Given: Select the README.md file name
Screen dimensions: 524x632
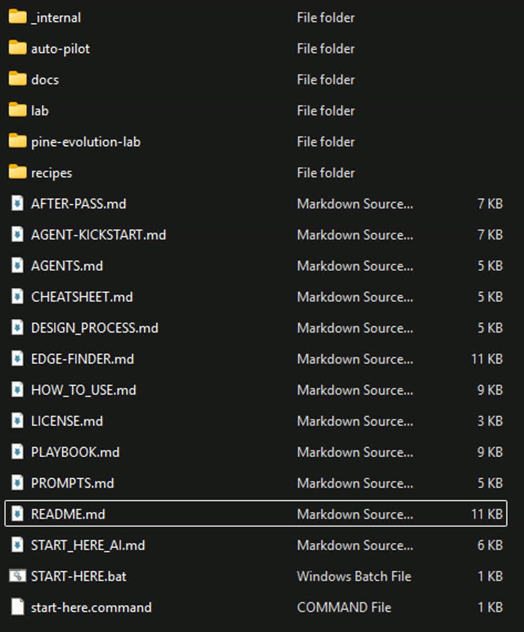Looking at the screenshot, I should click(68, 514).
